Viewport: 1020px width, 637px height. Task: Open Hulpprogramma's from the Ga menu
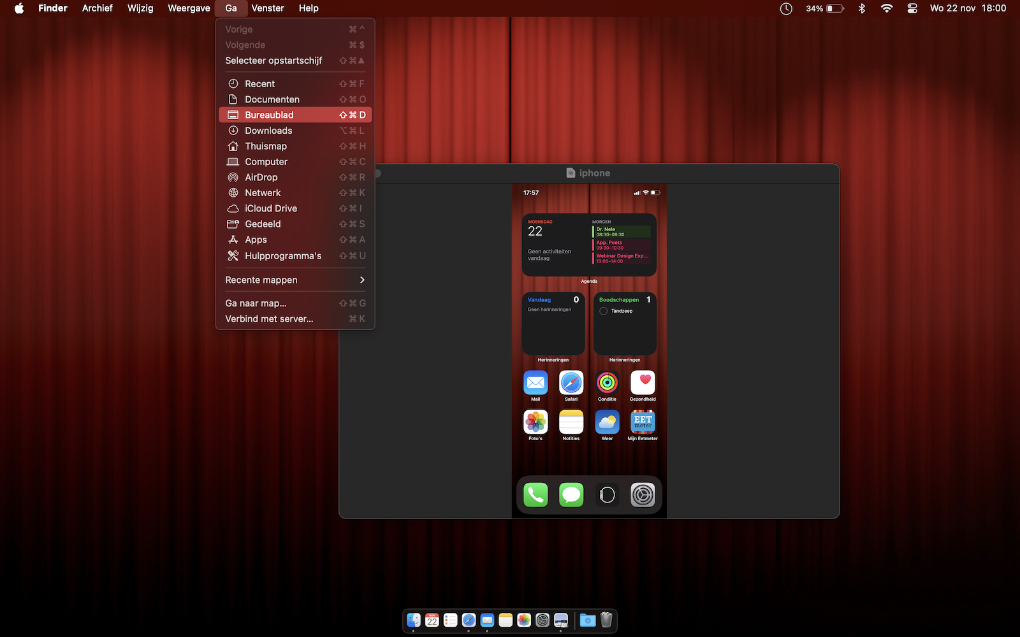point(295,256)
